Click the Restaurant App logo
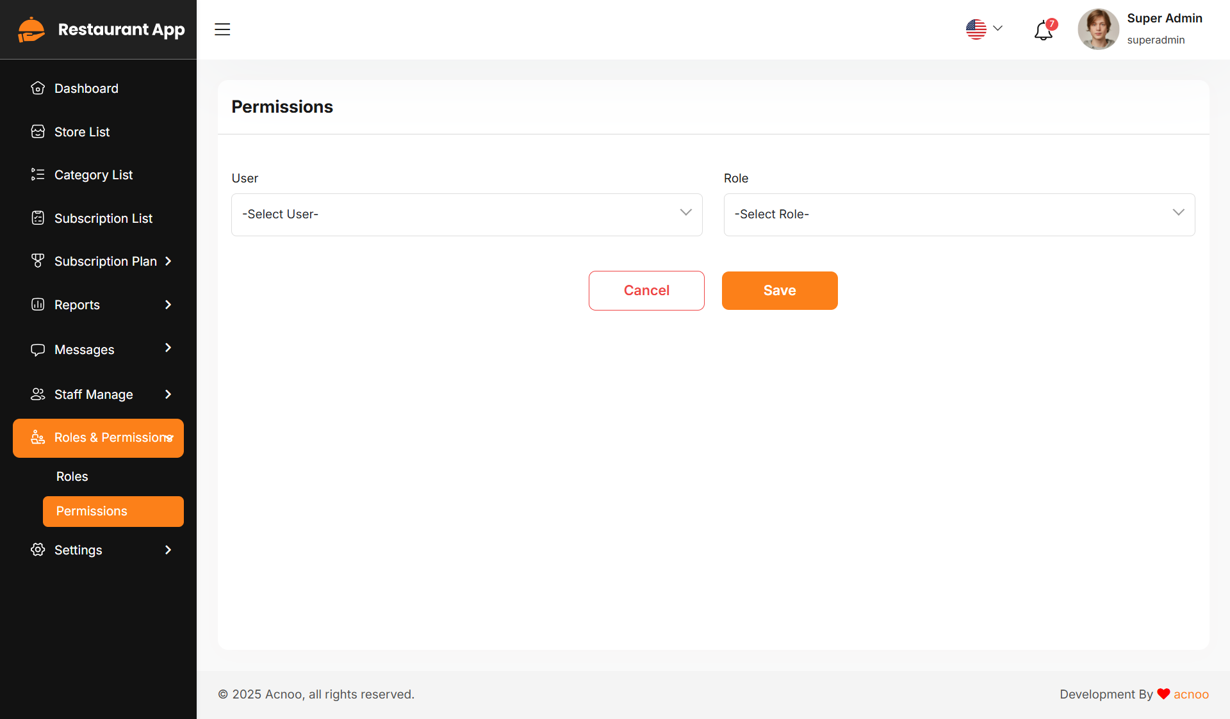1230x719 pixels. (x=31, y=29)
